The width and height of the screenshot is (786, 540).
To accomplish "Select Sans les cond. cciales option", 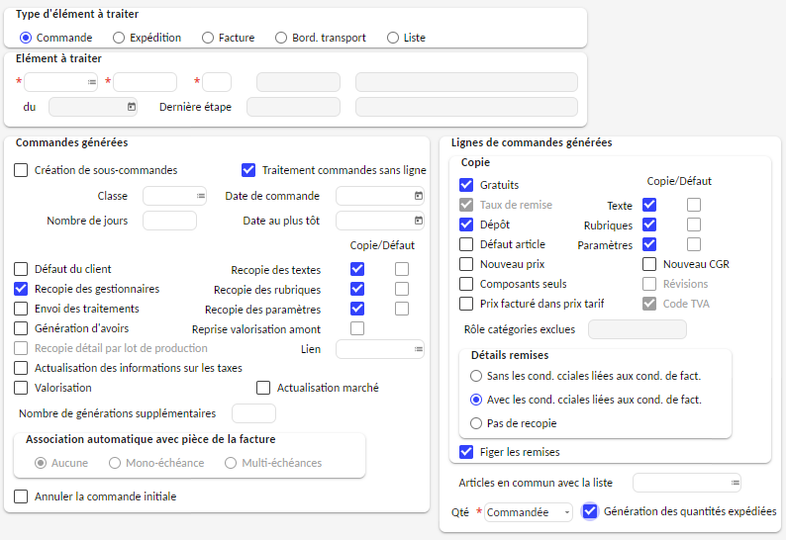I will point(476,376).
